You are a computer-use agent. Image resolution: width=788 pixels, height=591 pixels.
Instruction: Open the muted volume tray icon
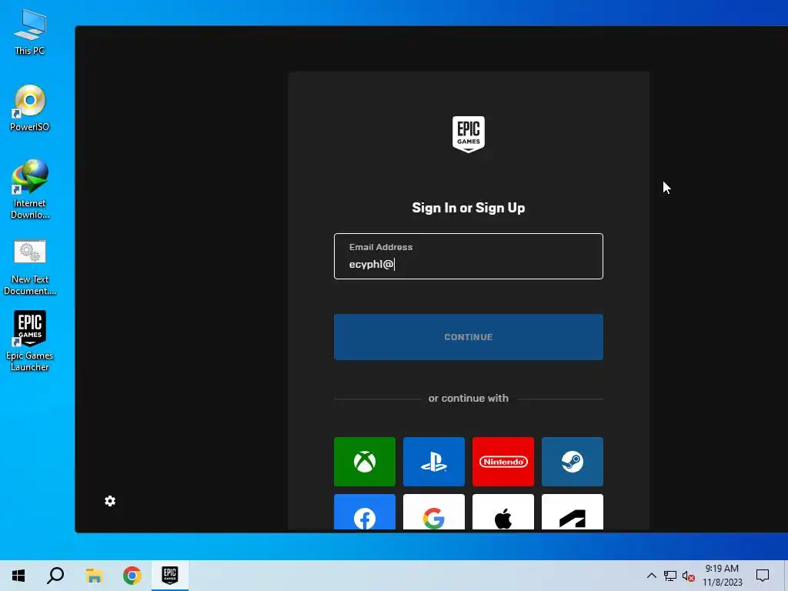[x=689, y=576]
